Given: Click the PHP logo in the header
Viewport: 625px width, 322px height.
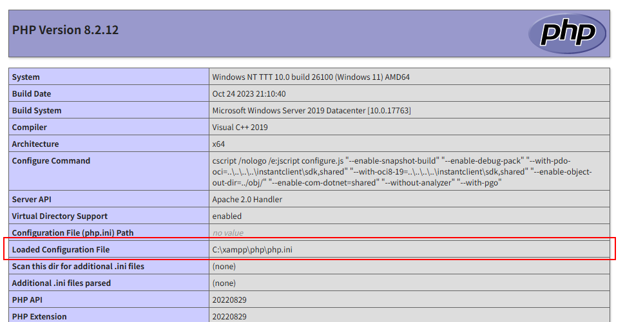Looking at the screenshot, I should [x=567, y=33].
